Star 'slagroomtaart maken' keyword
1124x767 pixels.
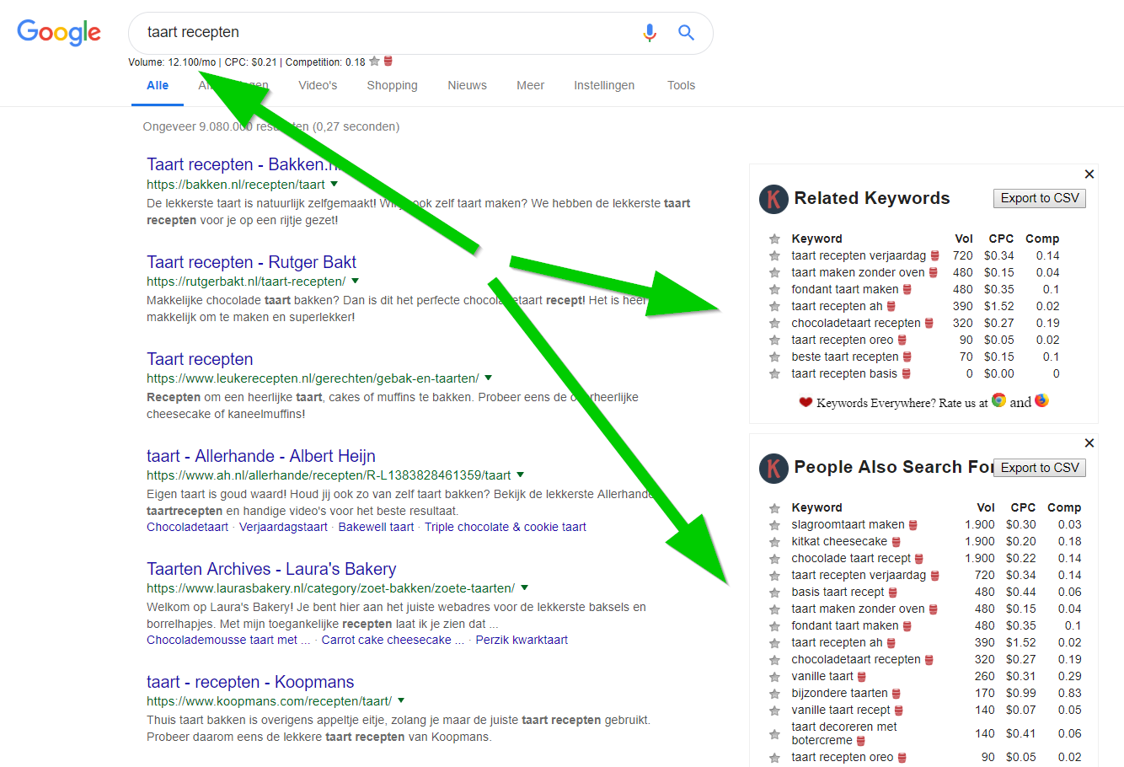pyautogui.click(x=774, y=524)
